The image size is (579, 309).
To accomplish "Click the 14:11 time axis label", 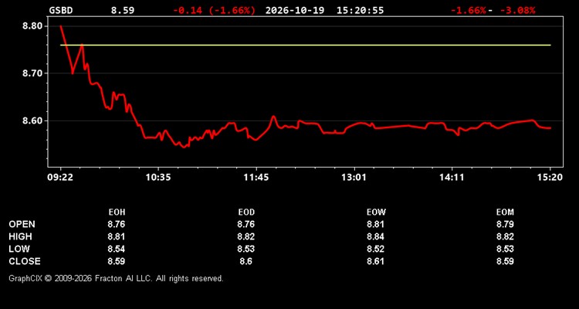I will click(x=452, y=178).
